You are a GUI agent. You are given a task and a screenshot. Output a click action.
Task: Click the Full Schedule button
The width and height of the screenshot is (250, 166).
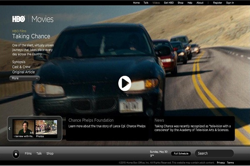(x=180, y=154)
